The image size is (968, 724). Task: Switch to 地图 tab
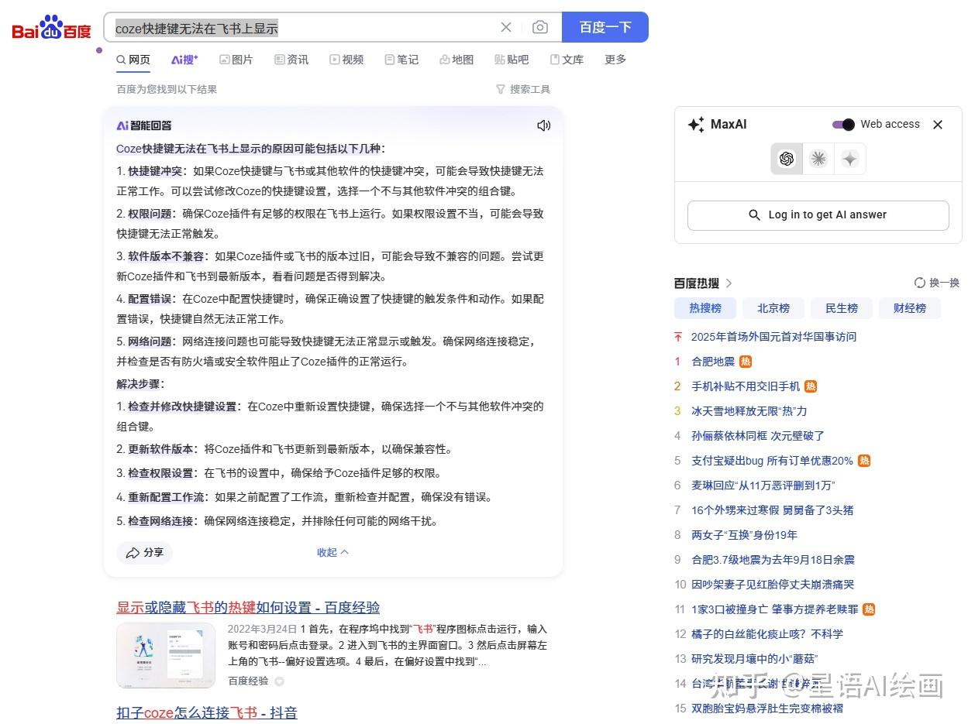pyautogui.click(x=456, y=60)
